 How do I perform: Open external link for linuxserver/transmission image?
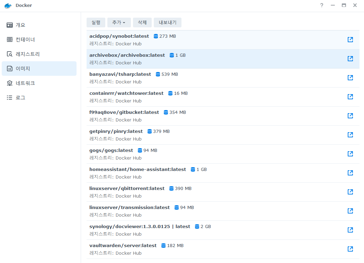point(350,211)
